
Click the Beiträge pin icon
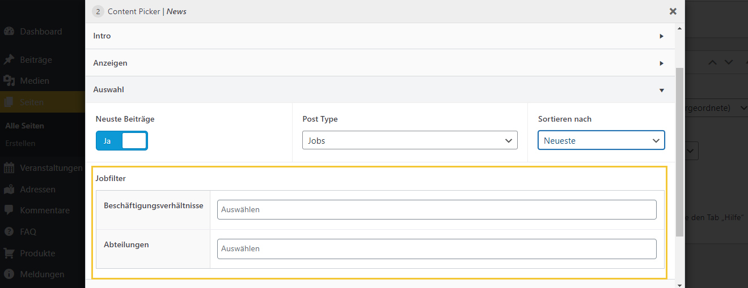coord(9,60)
